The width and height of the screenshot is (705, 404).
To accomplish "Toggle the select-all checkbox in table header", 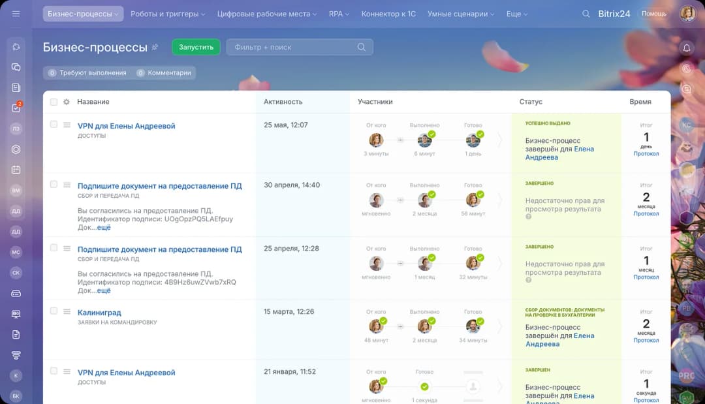I will tap(54, 102).
